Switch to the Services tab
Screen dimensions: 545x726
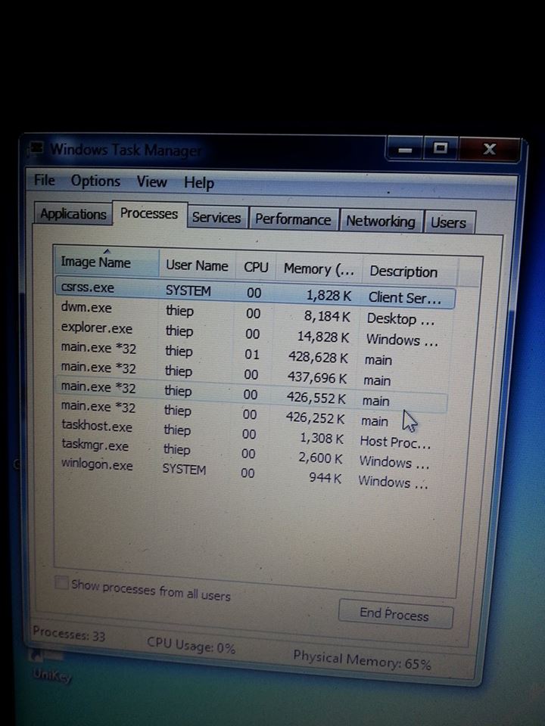tap(216, 218)
